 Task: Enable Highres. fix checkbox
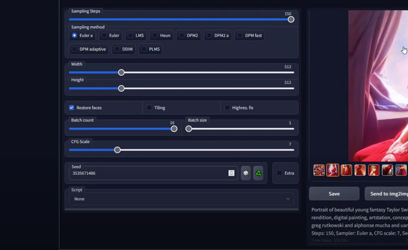[x=227, y=107]
